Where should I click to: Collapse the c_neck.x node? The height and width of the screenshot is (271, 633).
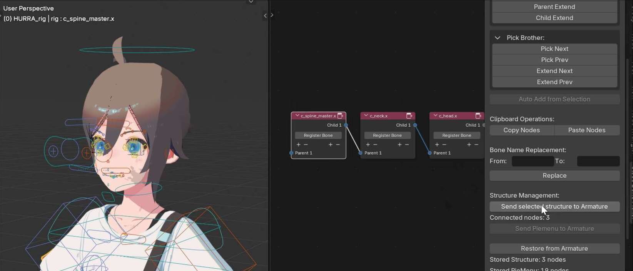tap(366, 115)
